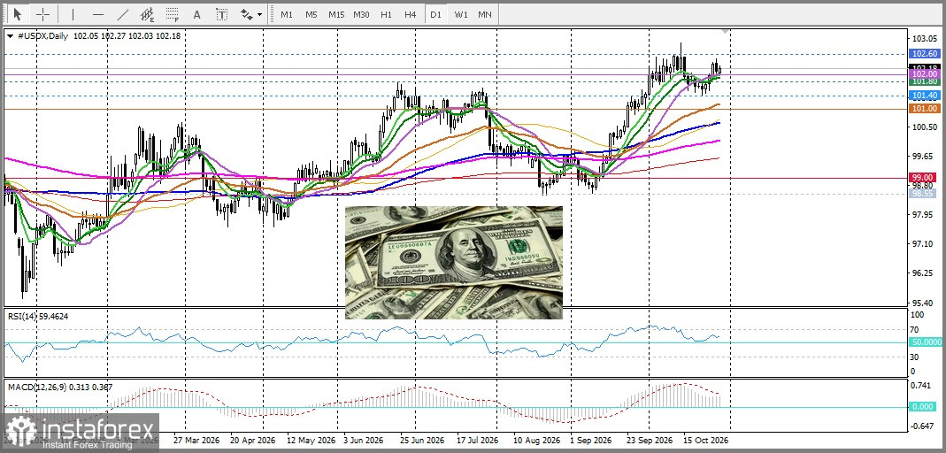Click the 27 Mar 2026 date label
The image size is (946, 453).
click(x=195, y=440)
